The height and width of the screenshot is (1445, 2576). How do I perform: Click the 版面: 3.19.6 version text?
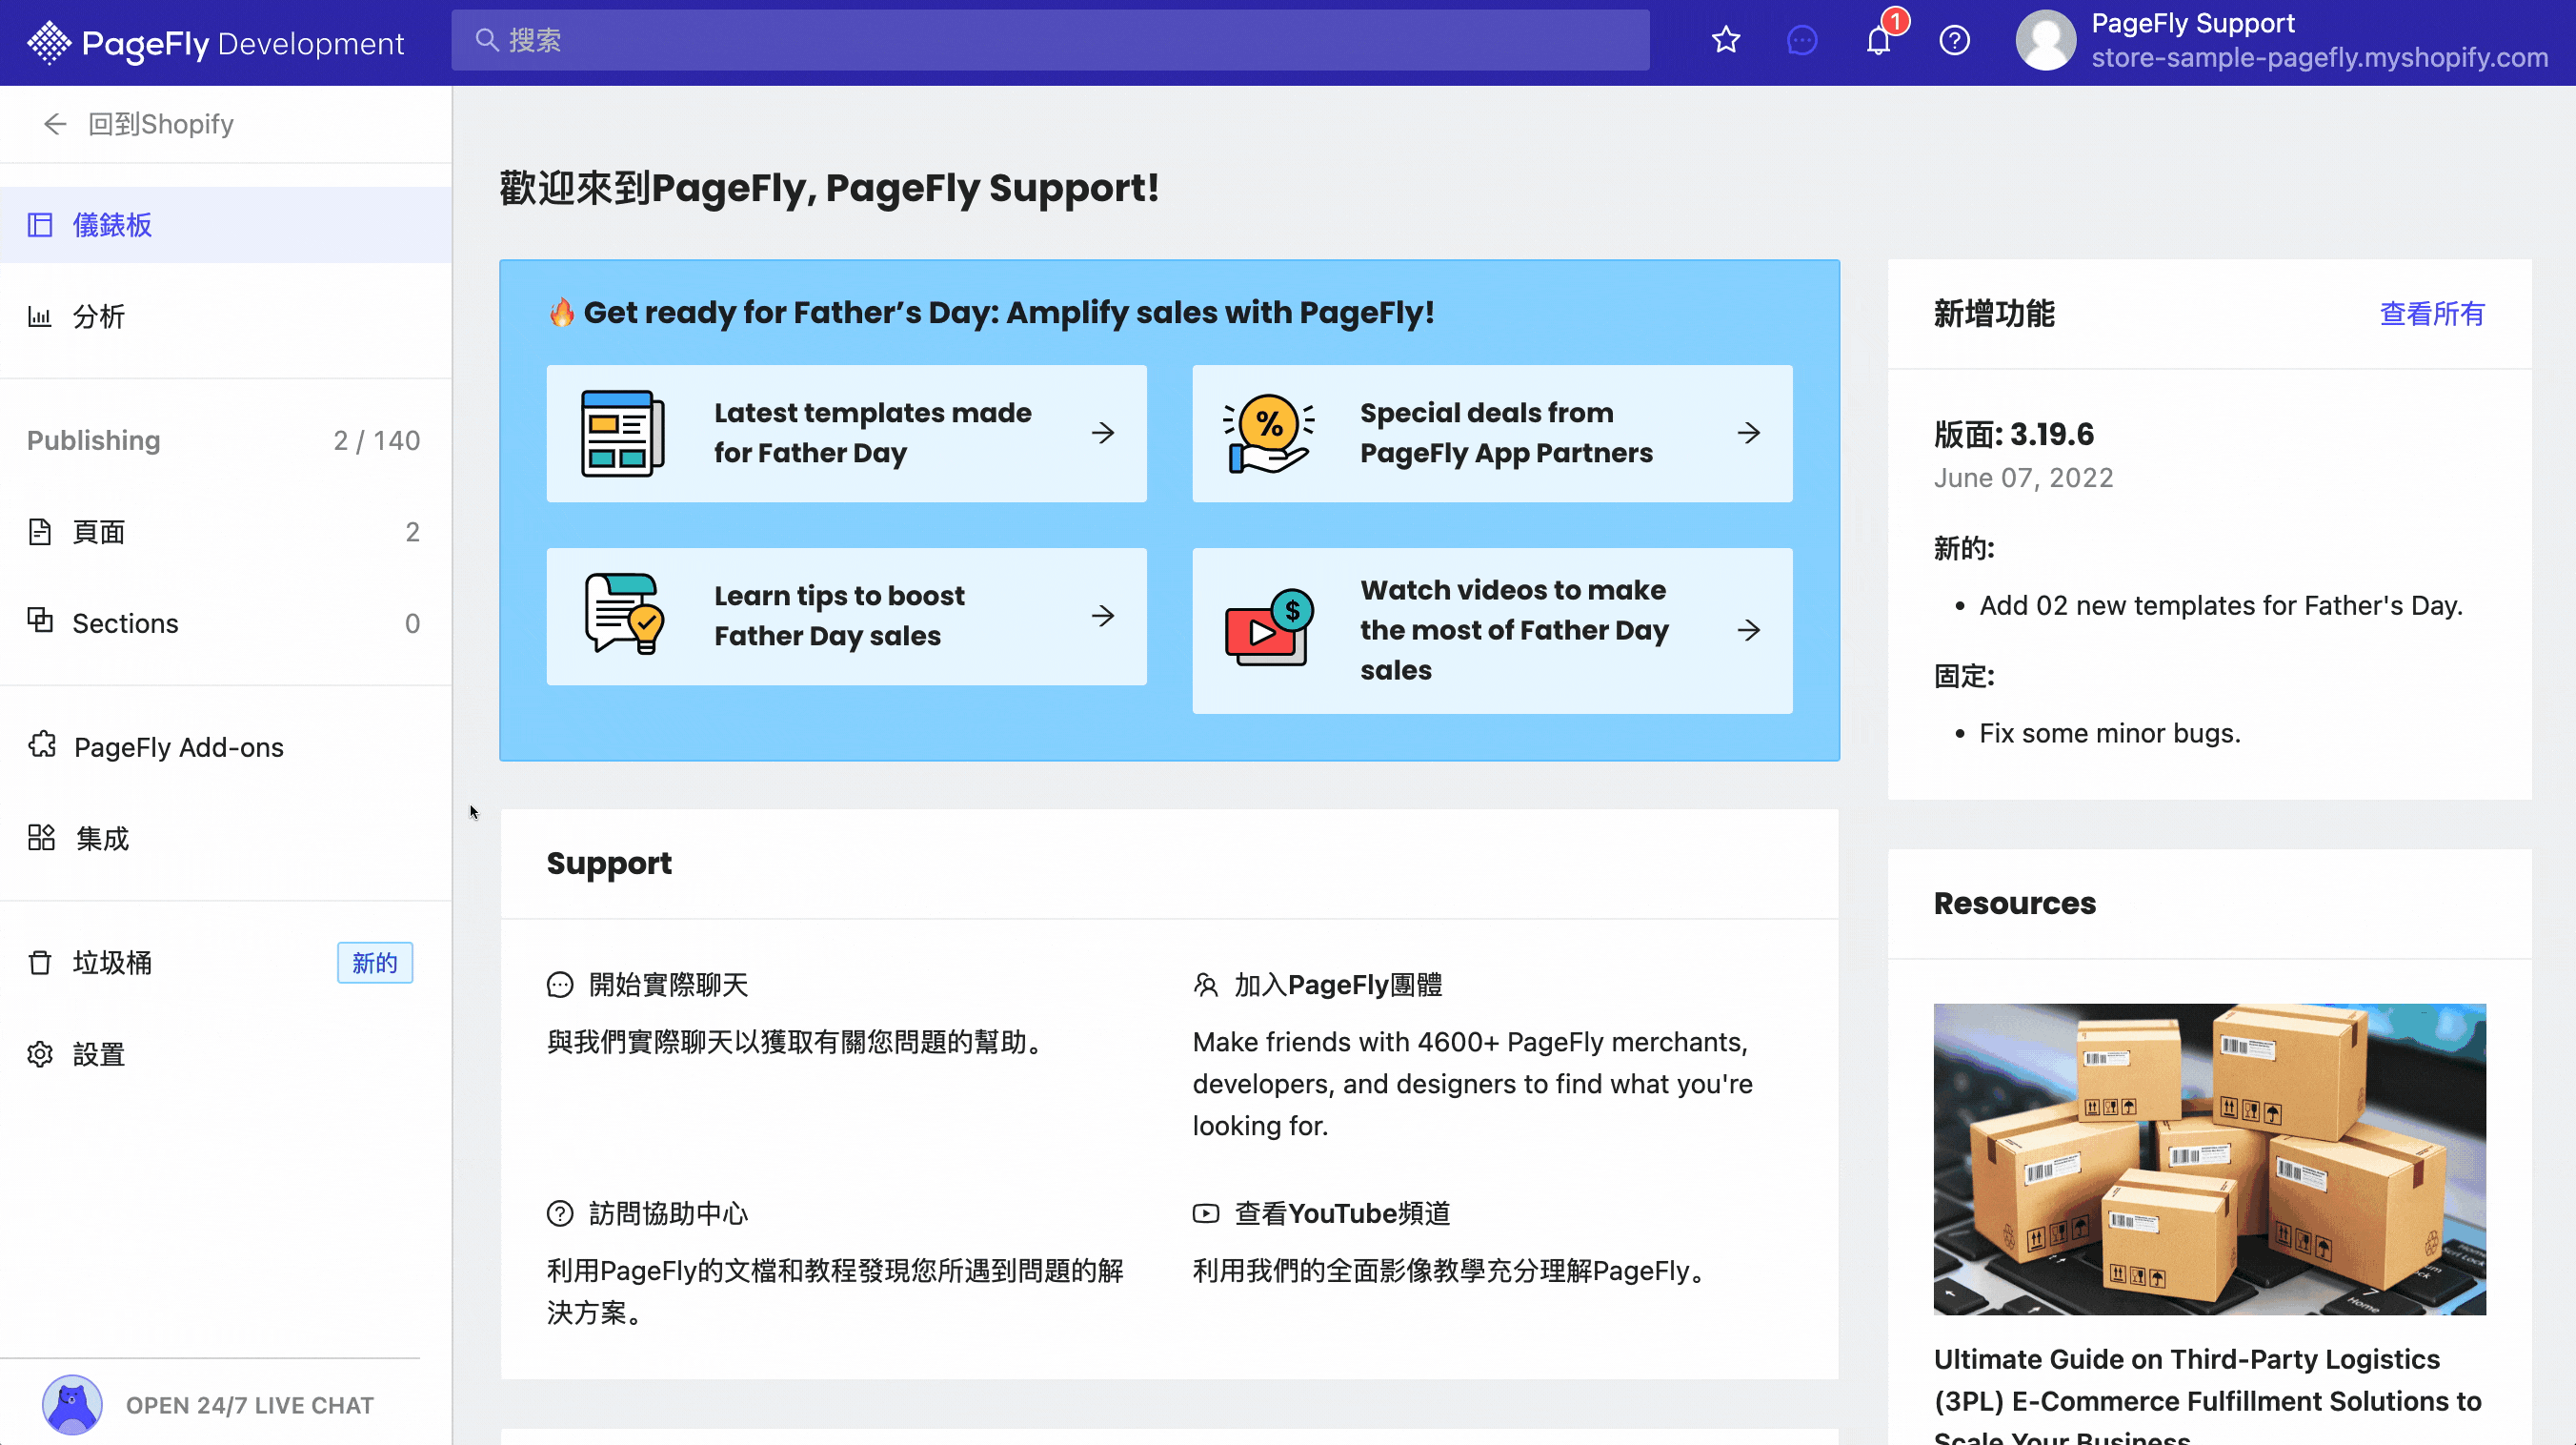tap(2013, 435)
